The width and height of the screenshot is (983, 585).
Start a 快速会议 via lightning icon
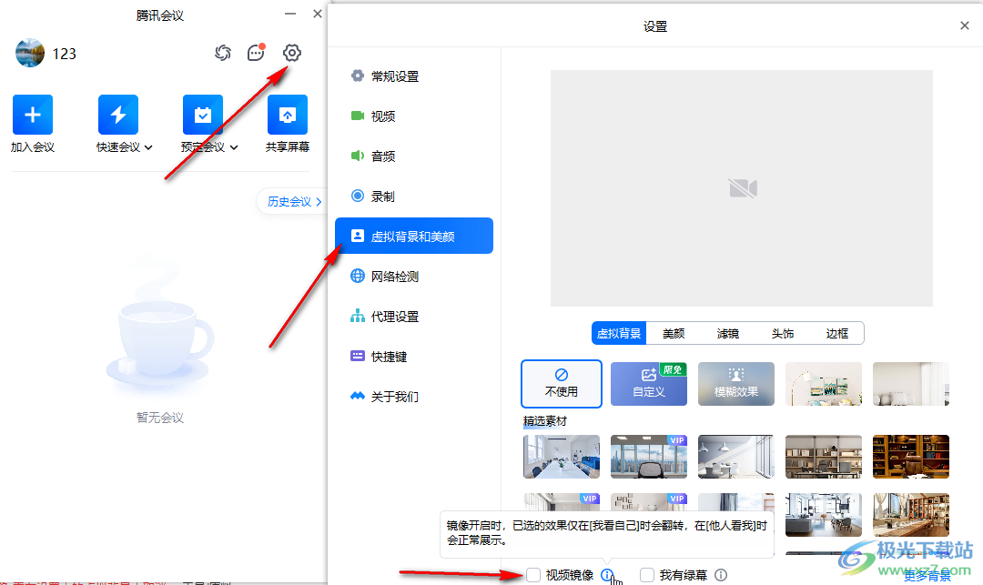117,115
